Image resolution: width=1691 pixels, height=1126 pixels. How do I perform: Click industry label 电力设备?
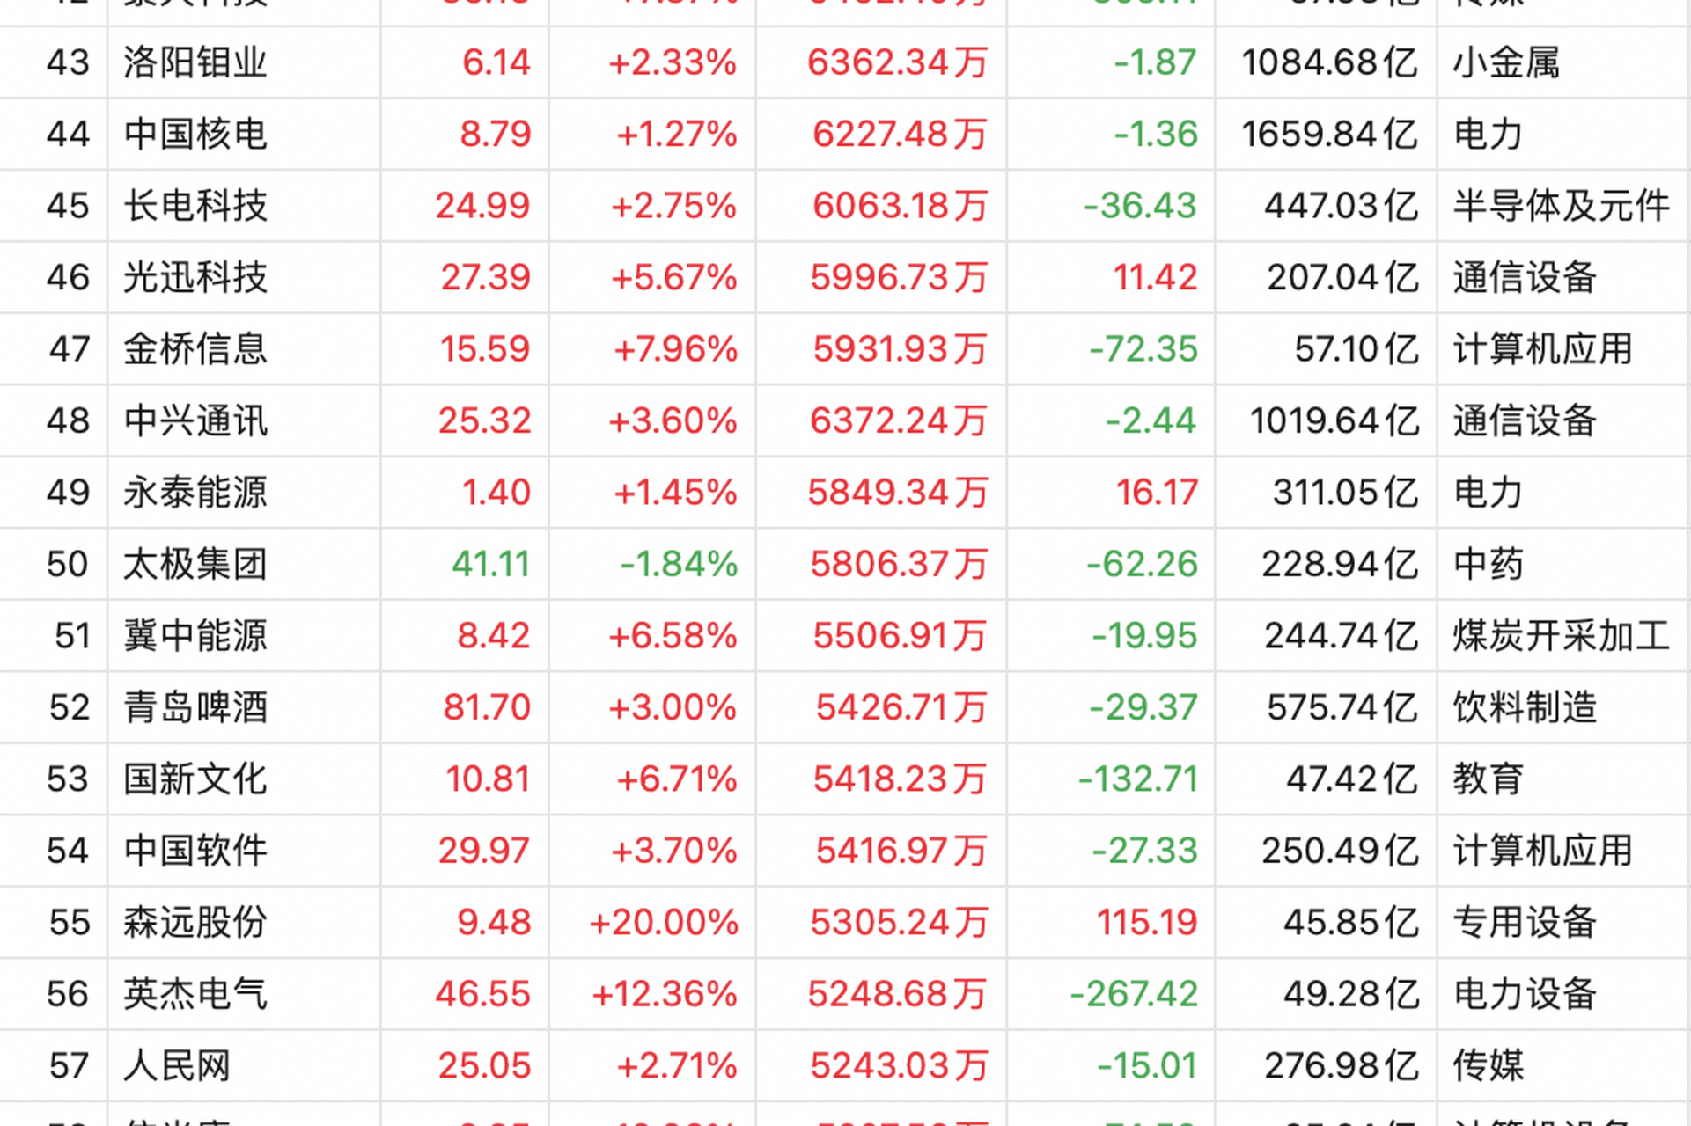tap(1525, 994)
